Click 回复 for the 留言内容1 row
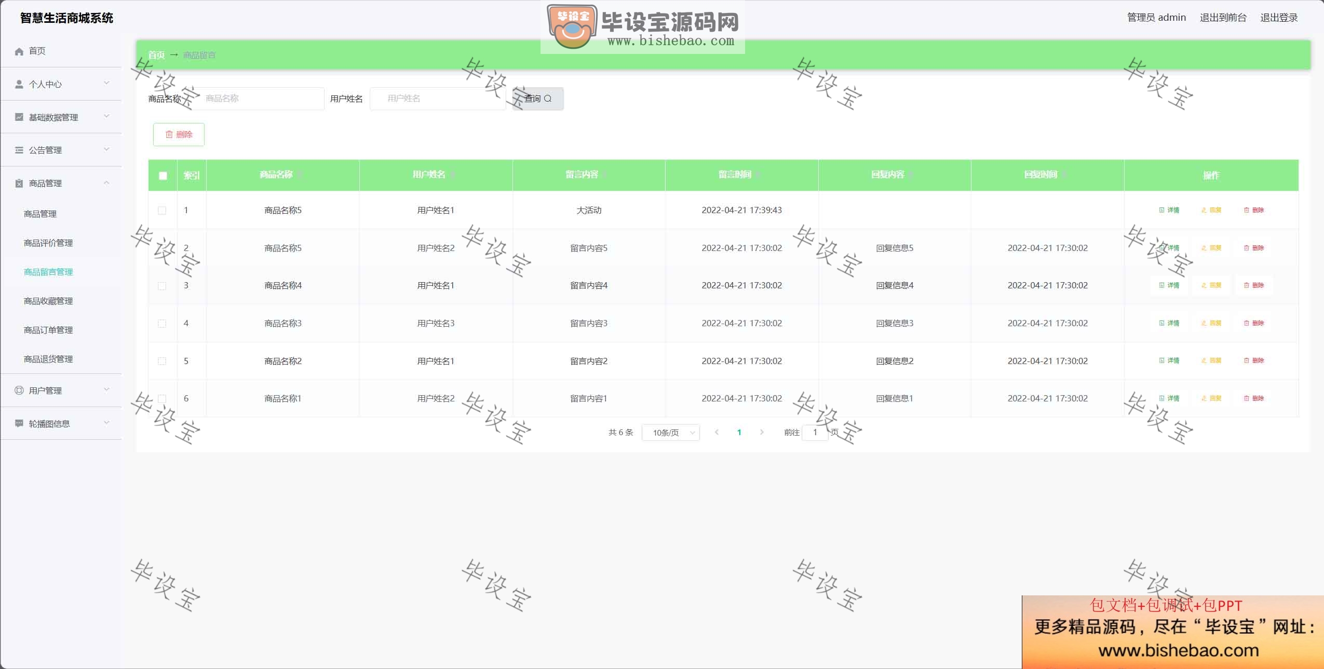Viewport: 1324px width, 669px height. tap(1211, 398)
